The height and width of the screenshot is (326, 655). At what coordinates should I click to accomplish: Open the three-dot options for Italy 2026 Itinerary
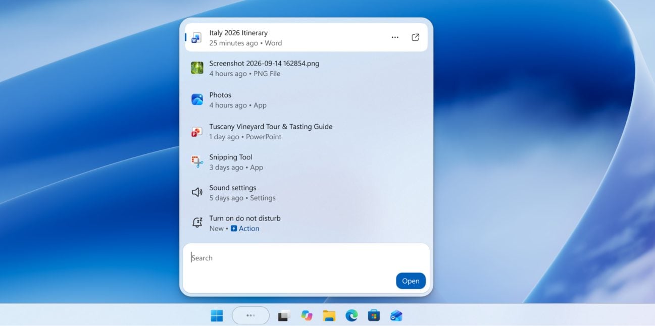click(x=395, y=37)
